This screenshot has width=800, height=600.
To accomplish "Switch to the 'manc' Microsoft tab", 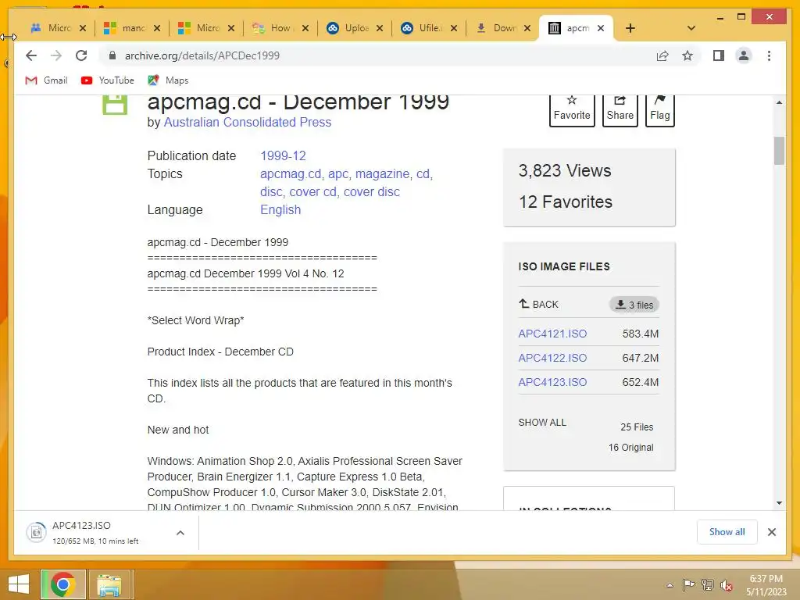I will (124, 28).
